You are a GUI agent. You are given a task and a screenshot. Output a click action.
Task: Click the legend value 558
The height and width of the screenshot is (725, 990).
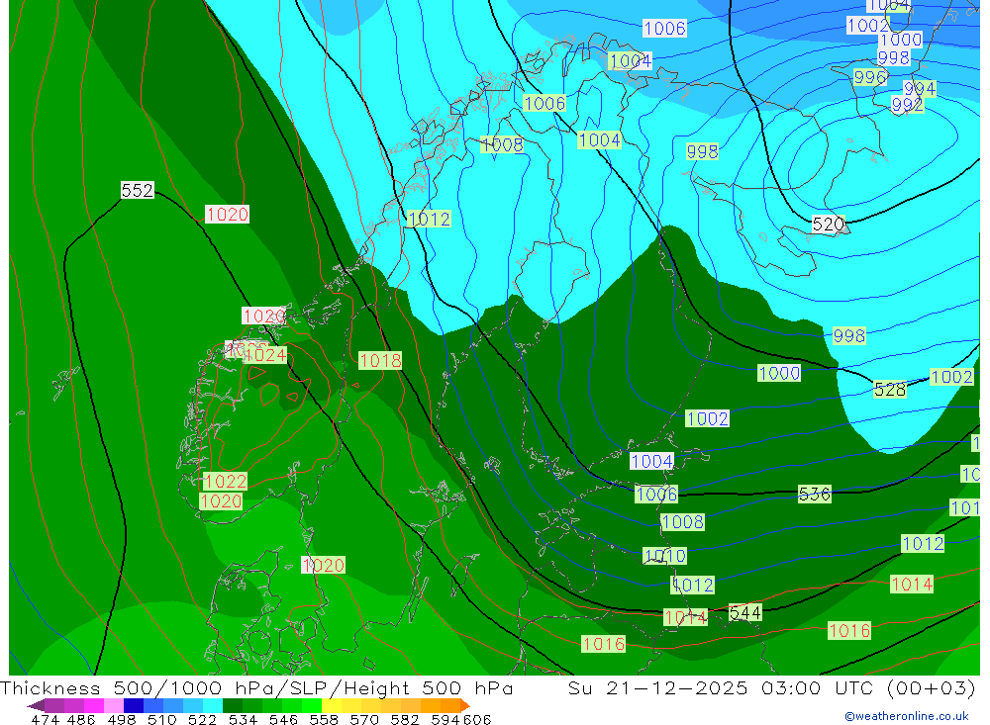click(324, 719)
